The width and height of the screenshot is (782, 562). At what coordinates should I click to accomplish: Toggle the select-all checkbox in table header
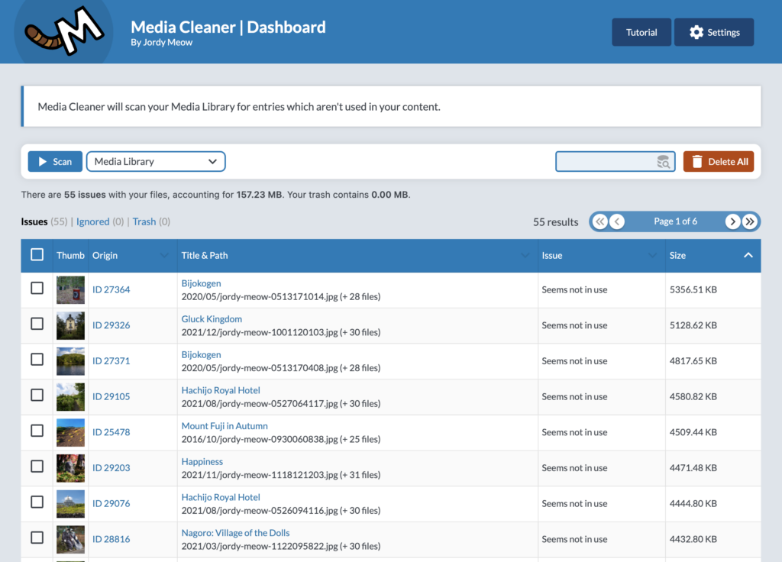[x=37, y=255]
